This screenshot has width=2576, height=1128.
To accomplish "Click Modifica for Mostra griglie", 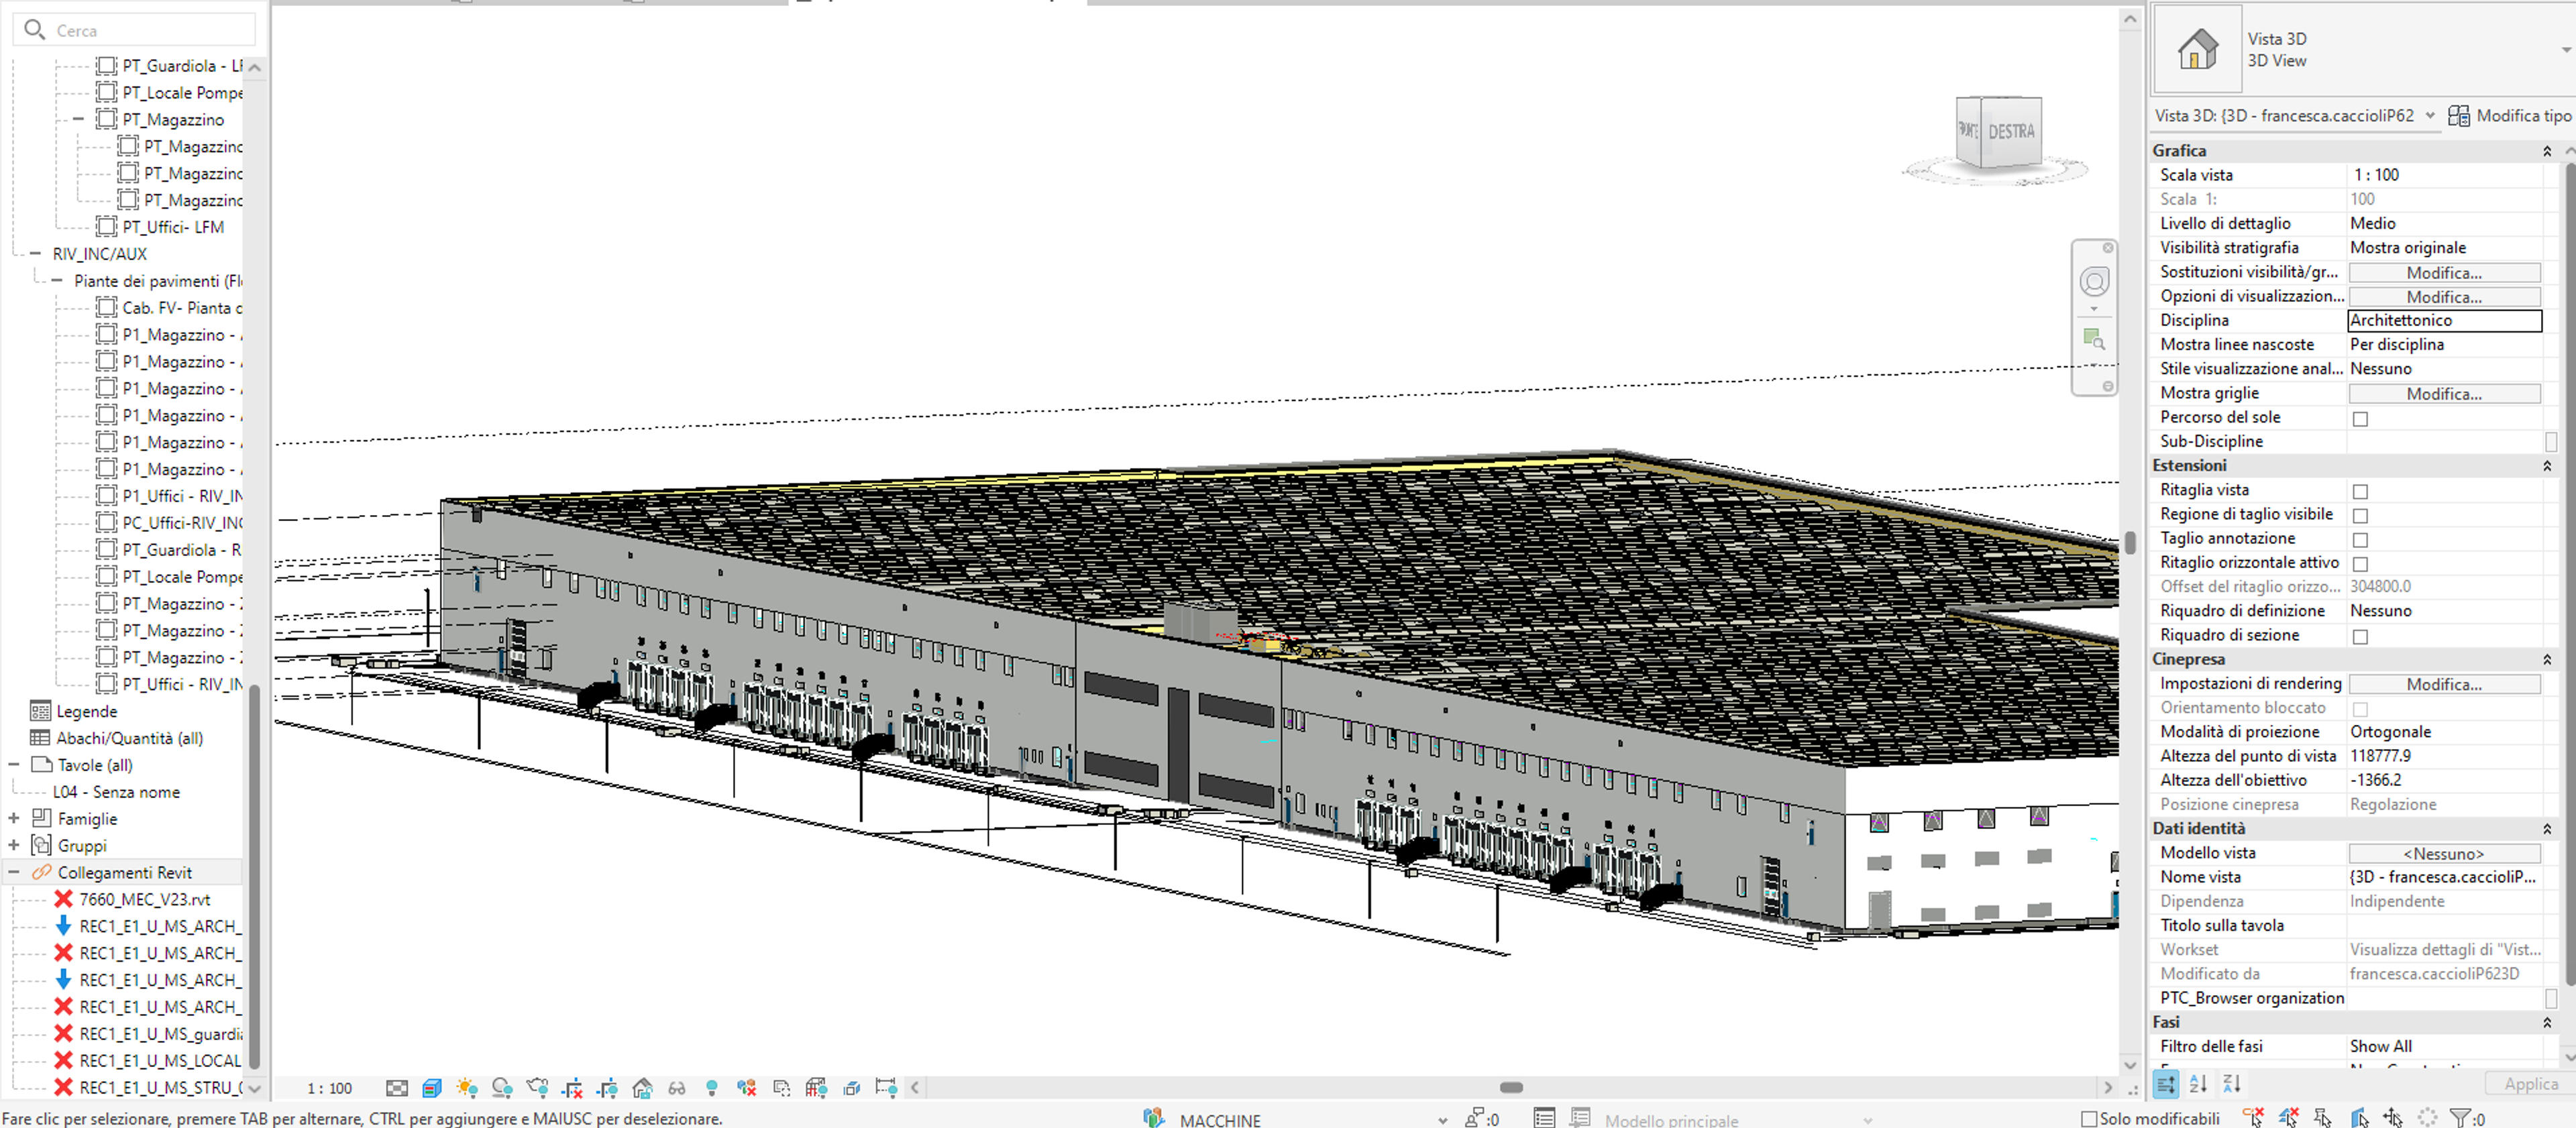I will (x=2444, y=394).
